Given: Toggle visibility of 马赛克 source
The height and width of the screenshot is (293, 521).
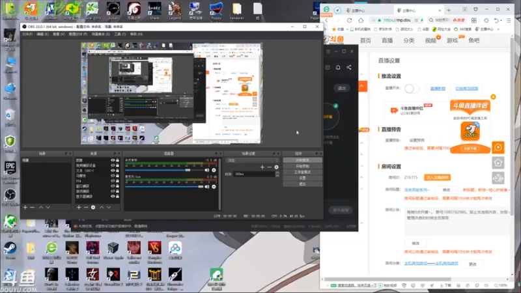Looking at the screenshot, I should [x=113, y=176].
